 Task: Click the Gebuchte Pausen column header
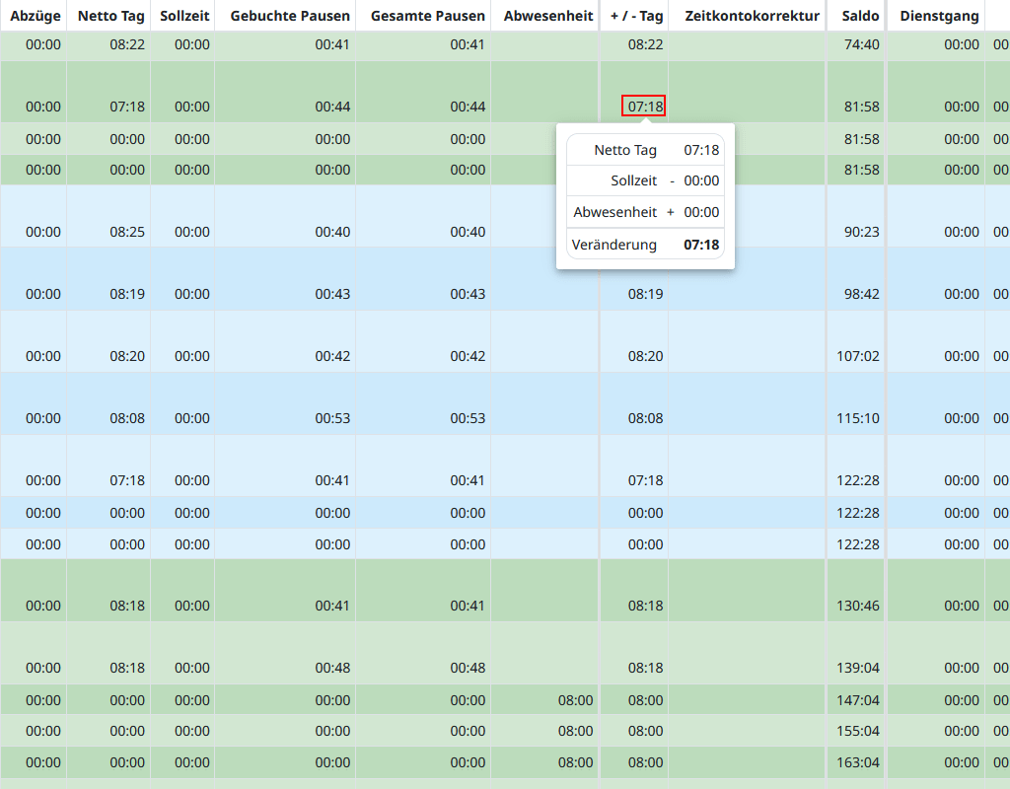click(x=290, y=16)
